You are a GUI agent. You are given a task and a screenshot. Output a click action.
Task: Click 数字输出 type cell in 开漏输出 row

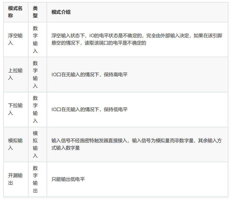[38, 179]
